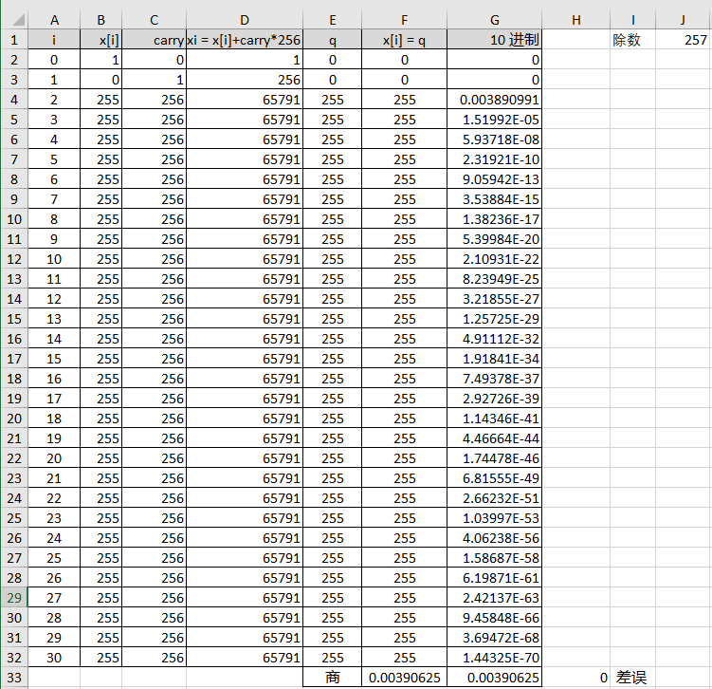This screenshot has height=689, width=712.
Task: Click cell with value 2.10931E-22
Action: pos(495,259)
